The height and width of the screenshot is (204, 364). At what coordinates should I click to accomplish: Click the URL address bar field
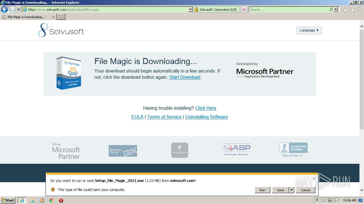tap(105, 9)
